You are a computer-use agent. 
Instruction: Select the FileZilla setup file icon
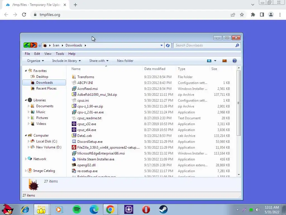(74, 147)
